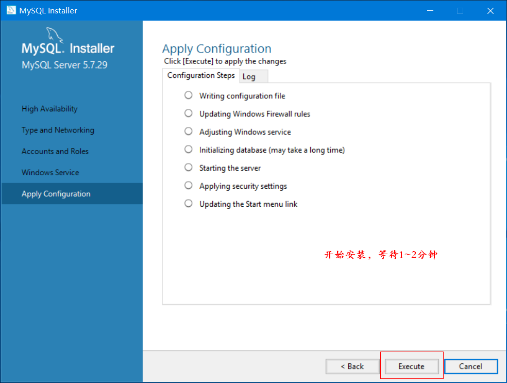The width and height of the screenshot is (507, 383).
Task: Click the 'Updating the Start menu link' text
Action: pyautogui.click(x=248, y=204)
